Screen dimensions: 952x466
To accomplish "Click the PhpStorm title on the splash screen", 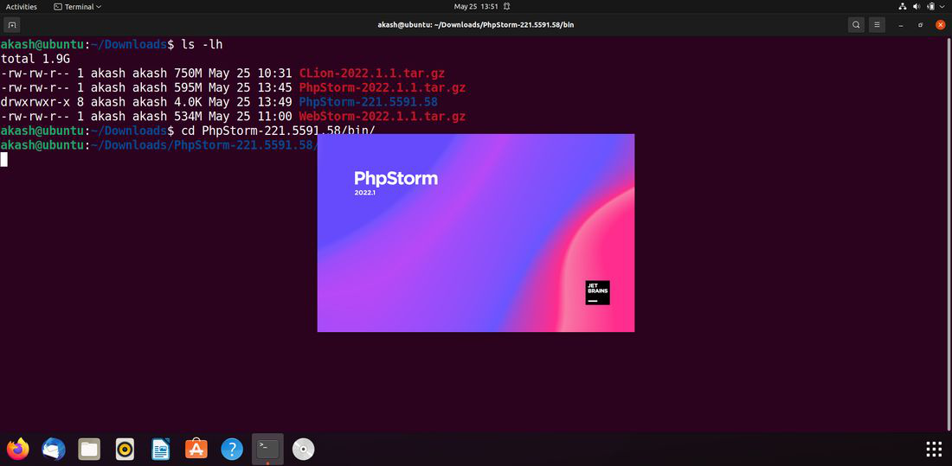I will (x=396, y=178).
